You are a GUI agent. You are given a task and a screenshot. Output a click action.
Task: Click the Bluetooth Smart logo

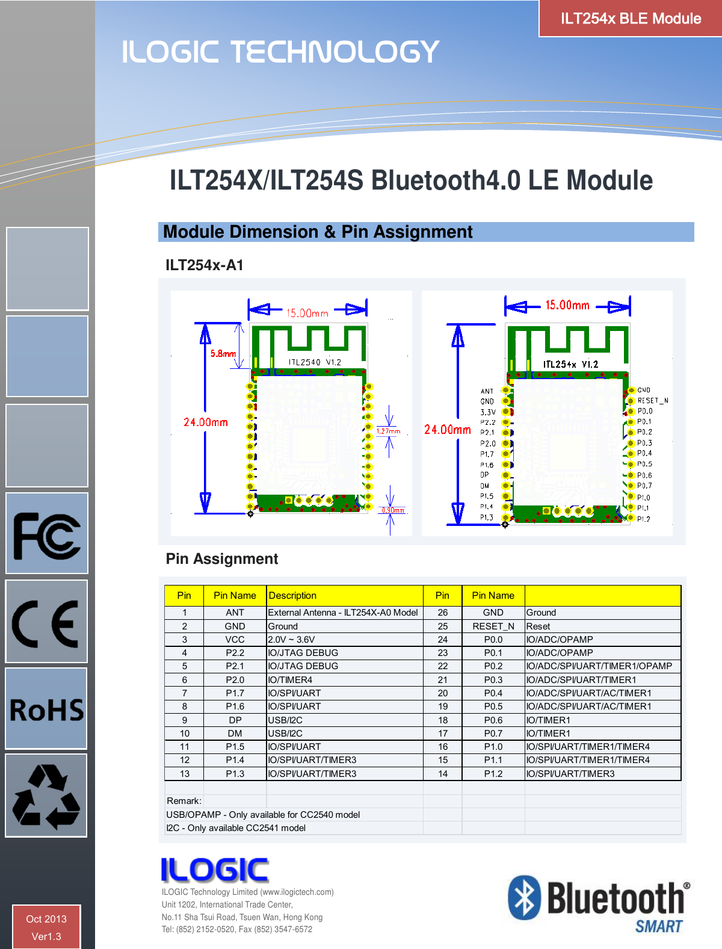(599, 904)
